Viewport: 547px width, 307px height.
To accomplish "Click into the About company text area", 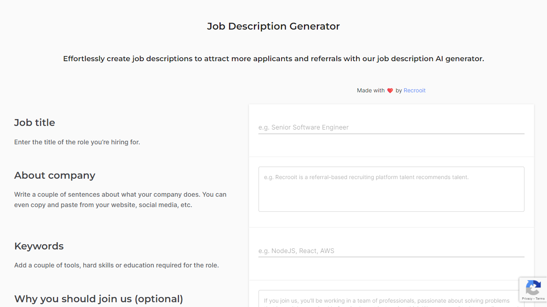I will pyautogui.click(x=391, y=189).
